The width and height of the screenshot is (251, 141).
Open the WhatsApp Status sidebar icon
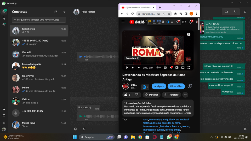[4, 25]
